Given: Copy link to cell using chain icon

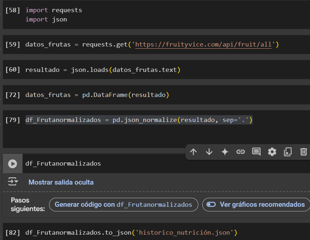Looking at the screenshot, I should pyautogui.click(x=241, y=152).
